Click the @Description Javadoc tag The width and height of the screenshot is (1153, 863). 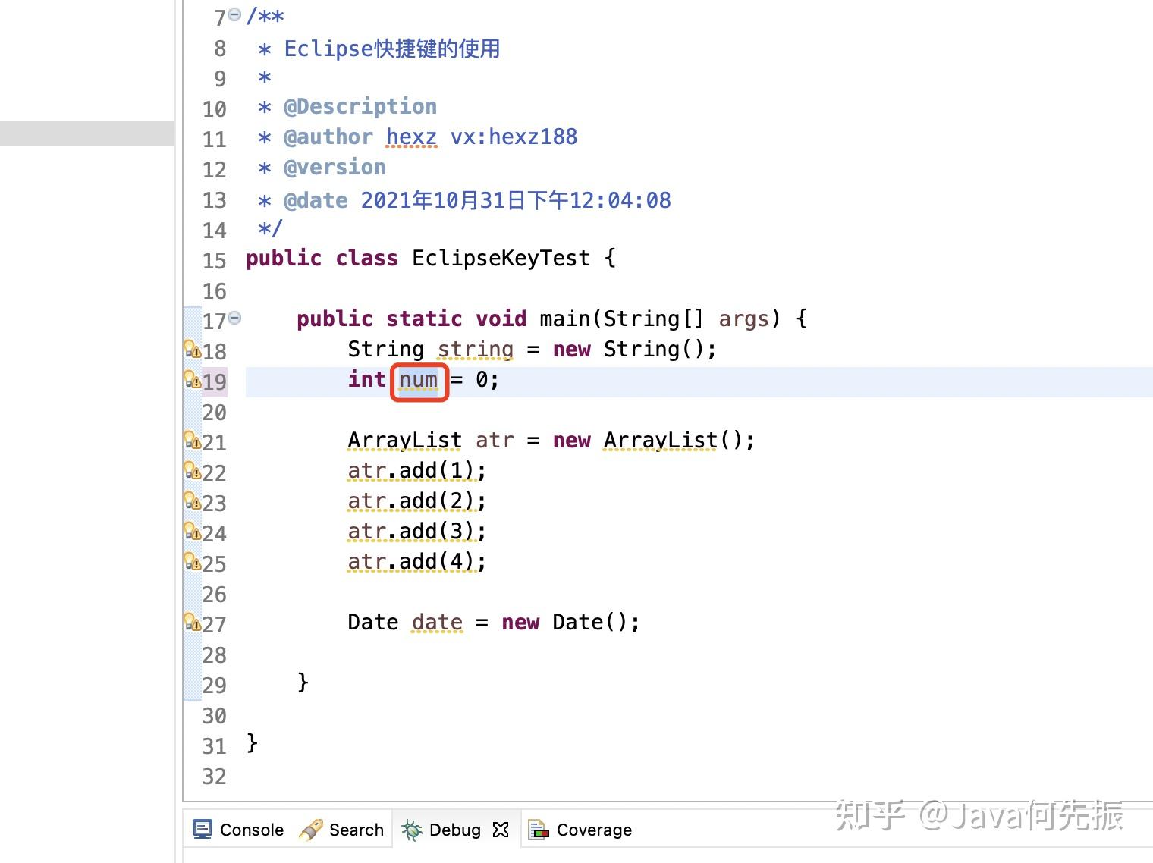point(360,107)
